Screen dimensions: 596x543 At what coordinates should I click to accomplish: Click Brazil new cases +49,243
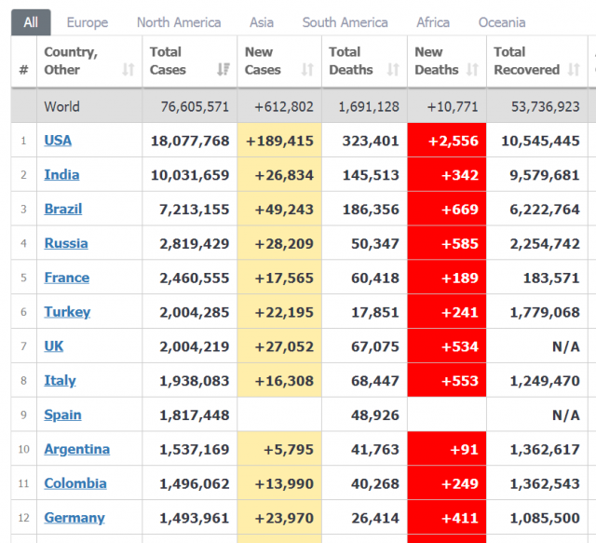pos(284,210)
